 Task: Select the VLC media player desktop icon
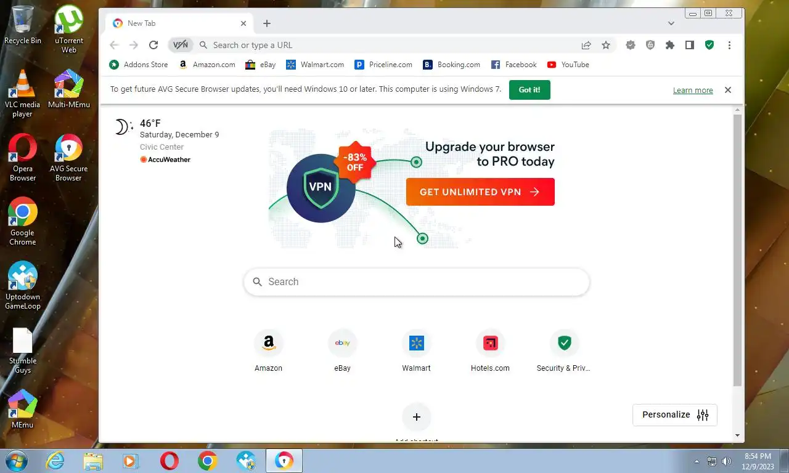(x=23, y=94)
